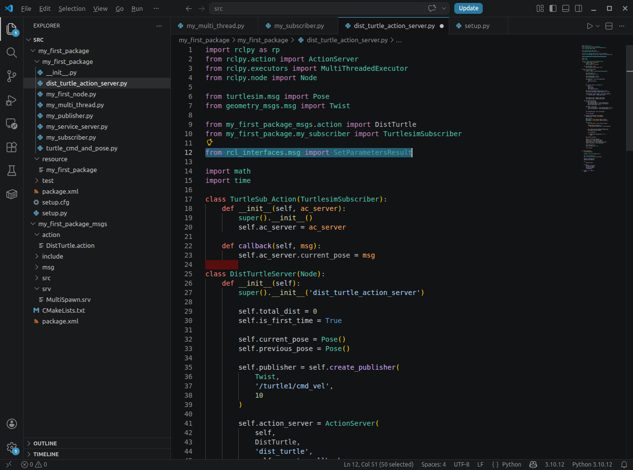633x470 pixels.
Task: Toggle the bottom Panel visibility
Action: pos(566,8)
